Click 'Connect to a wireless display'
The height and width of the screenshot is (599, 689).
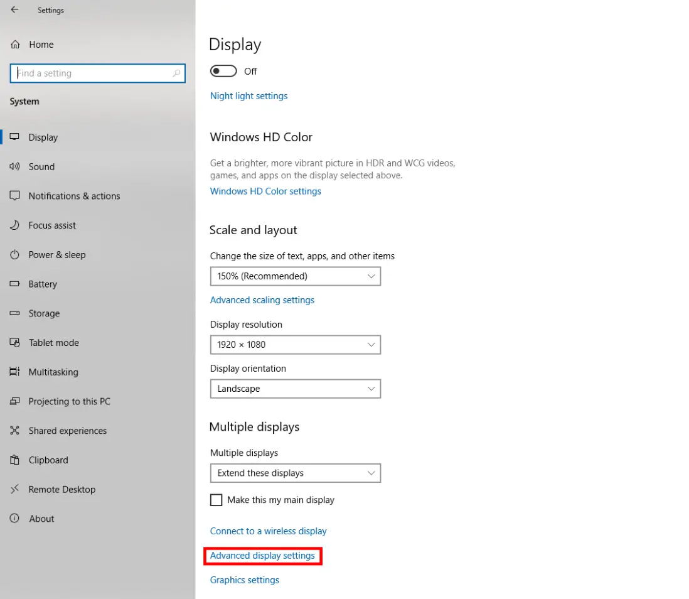pyautogui.click(x=268, y=531)
